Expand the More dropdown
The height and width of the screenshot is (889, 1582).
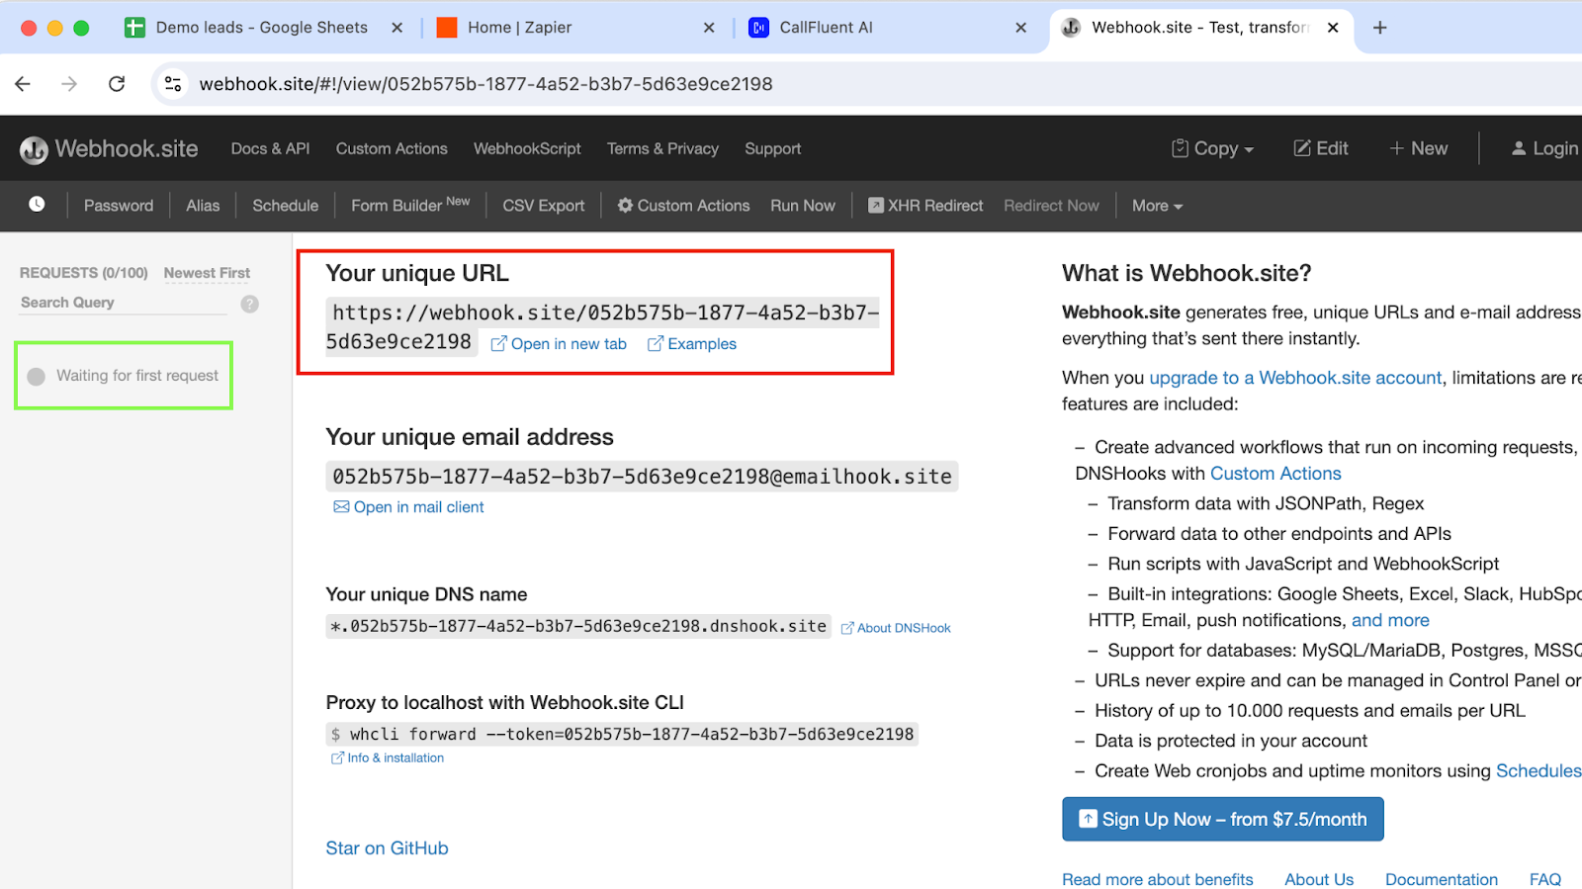pos(1157,206)
